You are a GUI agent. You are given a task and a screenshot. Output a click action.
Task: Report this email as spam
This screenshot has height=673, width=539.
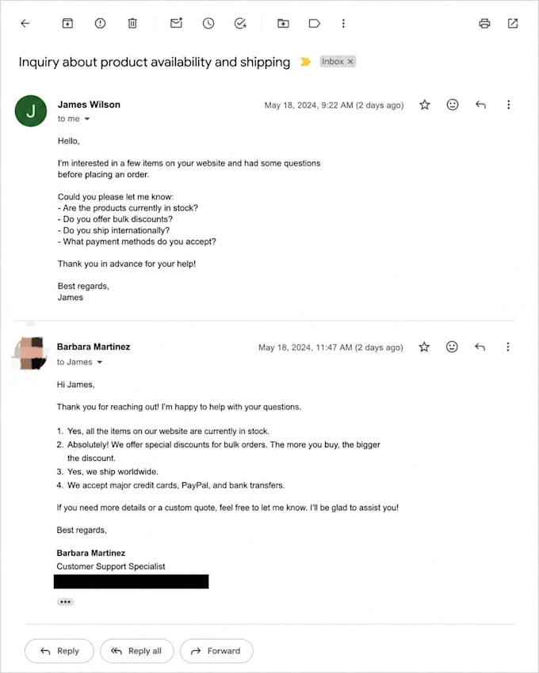(100, 23)
